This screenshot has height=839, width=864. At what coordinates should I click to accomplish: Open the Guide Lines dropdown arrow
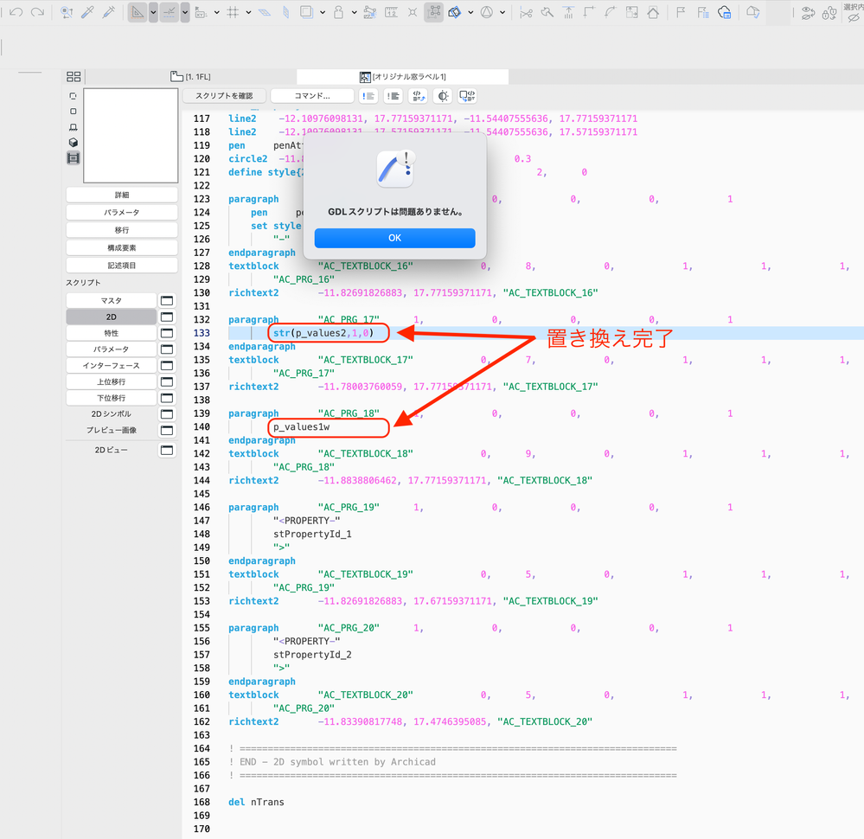tap(153, 12)
